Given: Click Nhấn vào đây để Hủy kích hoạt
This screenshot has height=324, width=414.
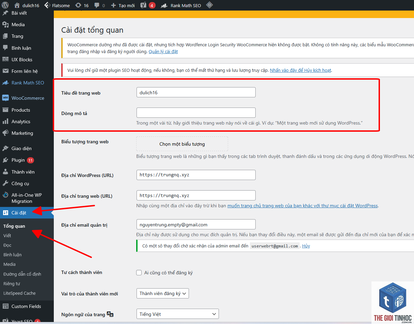Looking at the screenshot, I should (301, 70).
